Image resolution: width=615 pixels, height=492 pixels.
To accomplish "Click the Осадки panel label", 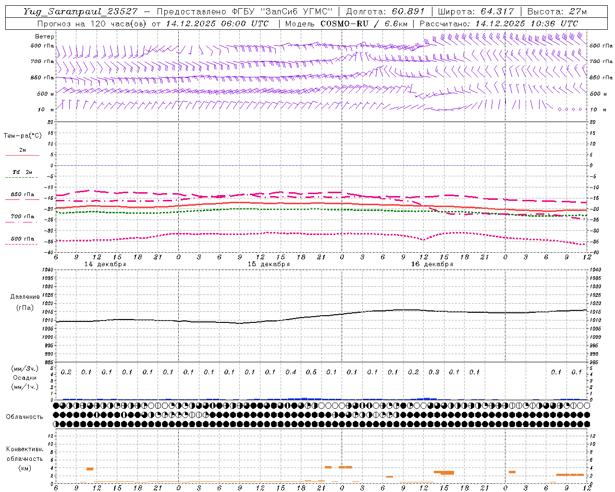I will (x=25, y=378).
